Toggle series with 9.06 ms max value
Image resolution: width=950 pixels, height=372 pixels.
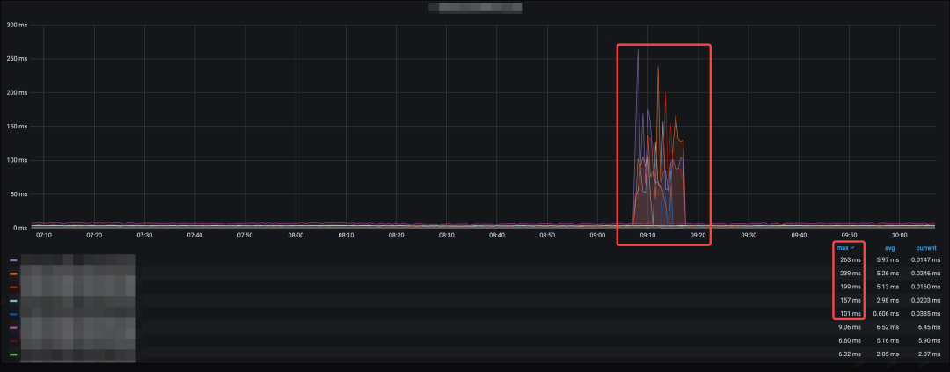click(77, 327)
